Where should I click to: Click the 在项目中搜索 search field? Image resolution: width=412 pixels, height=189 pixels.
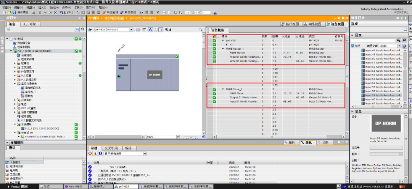[198, 12]
